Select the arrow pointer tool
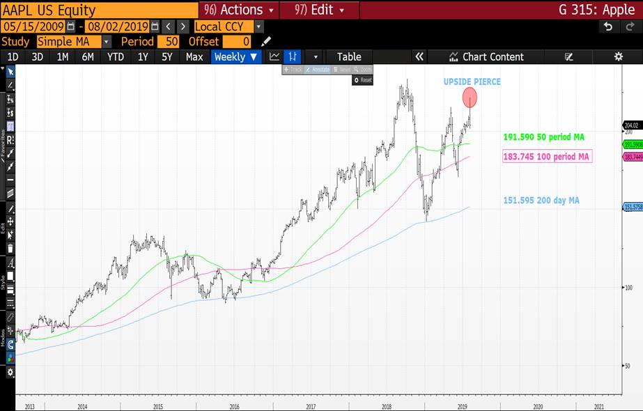The width and height of the screenshot is (643, 411). pos(10,72)
